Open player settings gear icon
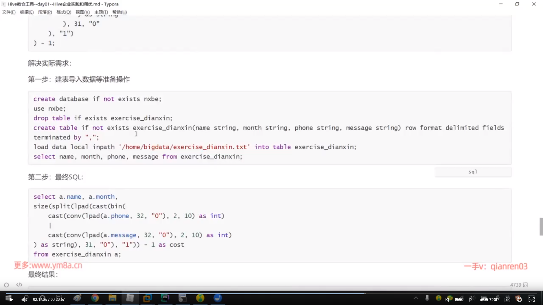 click(520, 300)
